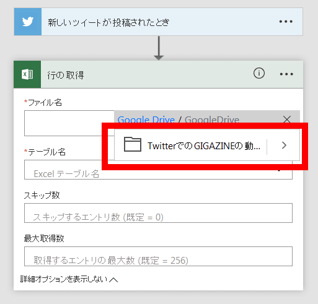The height and width of the screenshot is (304, 318).
Task: Click the 最大取得数 input field
Action: pyautogui.click(x=158, y=256)
